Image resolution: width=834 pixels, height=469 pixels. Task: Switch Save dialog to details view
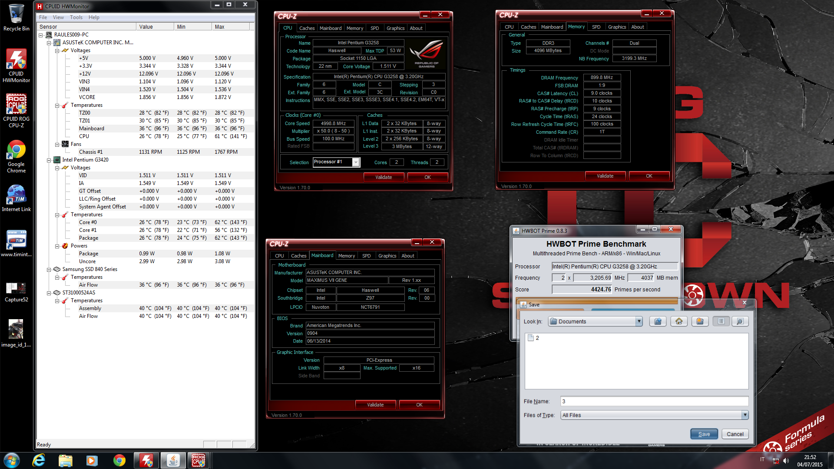click(740, 321)
